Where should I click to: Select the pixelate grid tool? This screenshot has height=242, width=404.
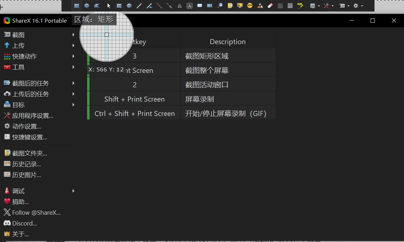click(x=290, y=6)
